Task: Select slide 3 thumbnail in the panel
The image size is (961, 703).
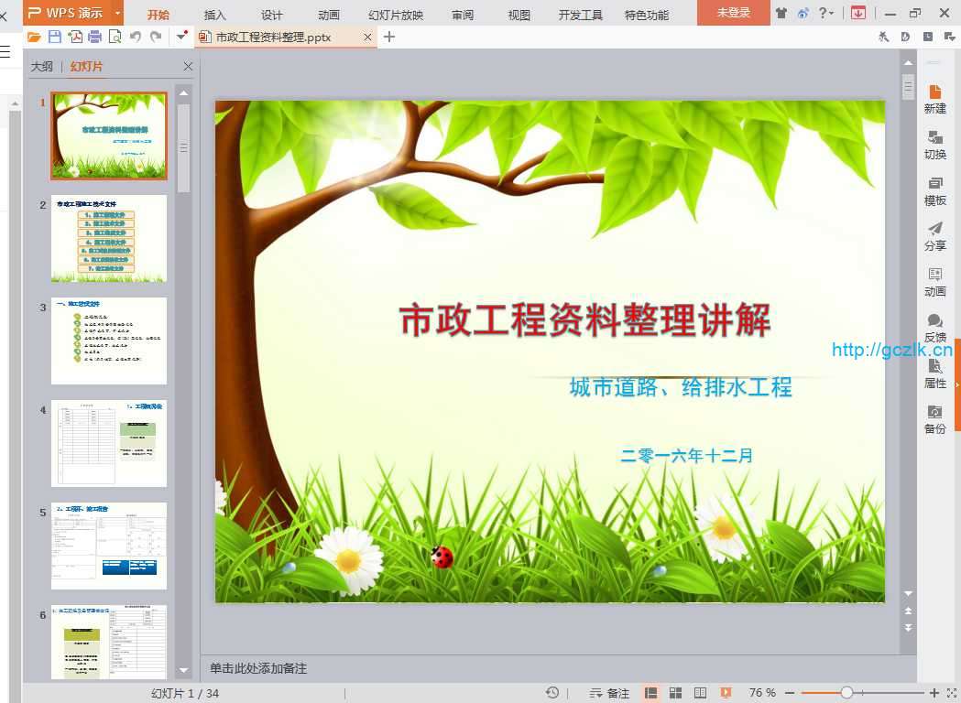Action: point(109,341)
